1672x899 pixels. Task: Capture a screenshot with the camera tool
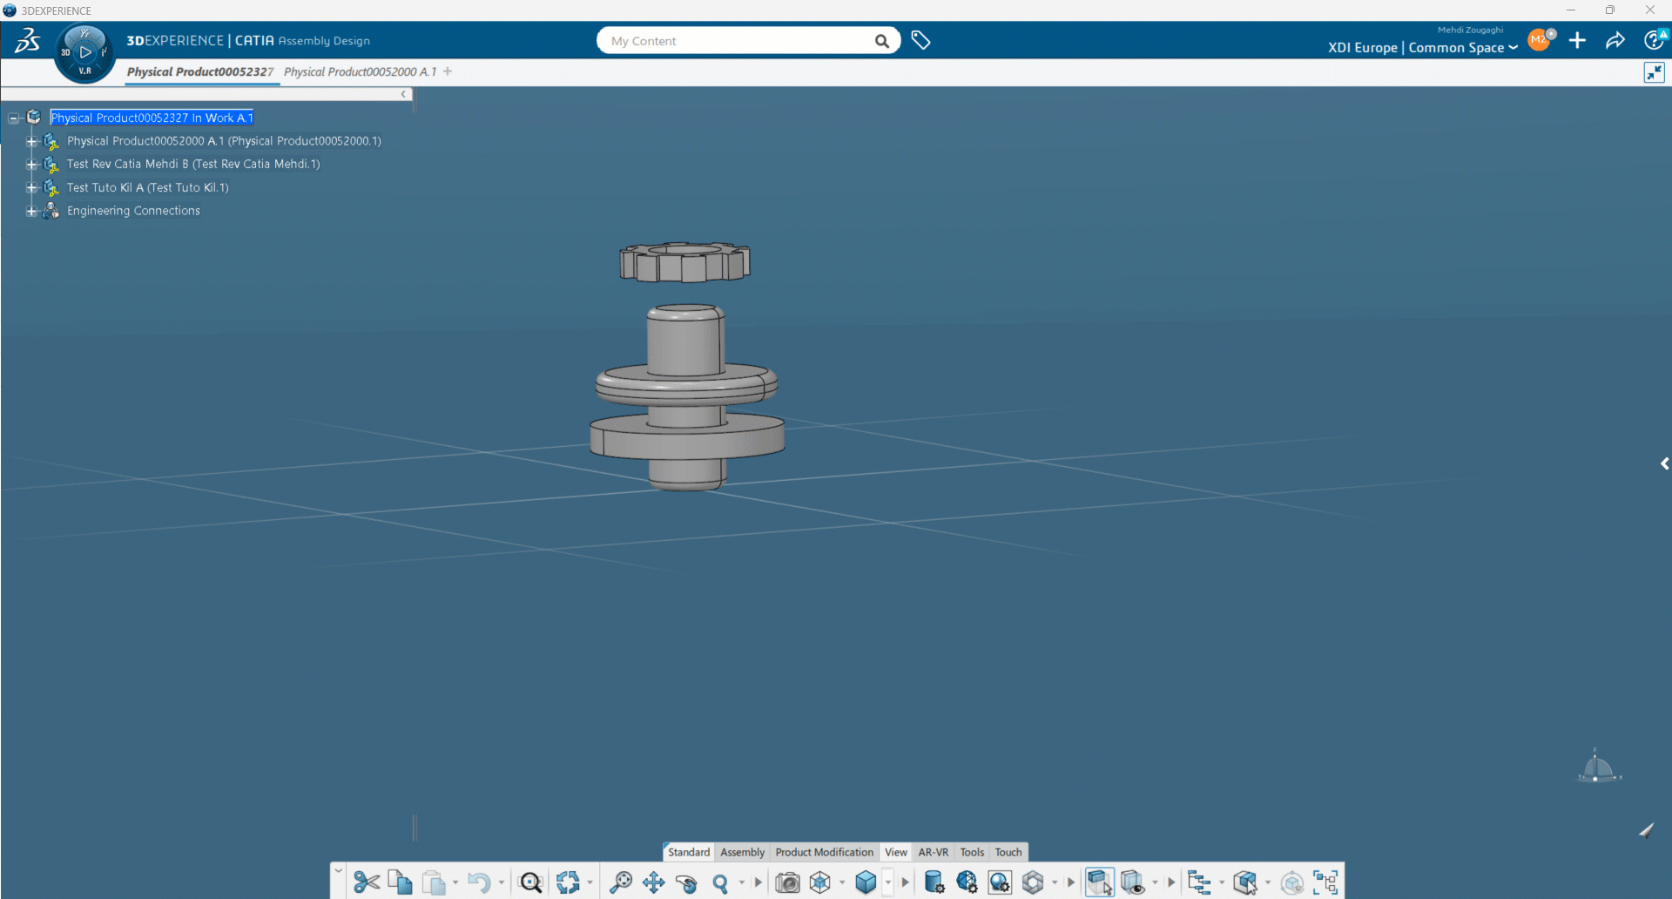pos(786,882)
